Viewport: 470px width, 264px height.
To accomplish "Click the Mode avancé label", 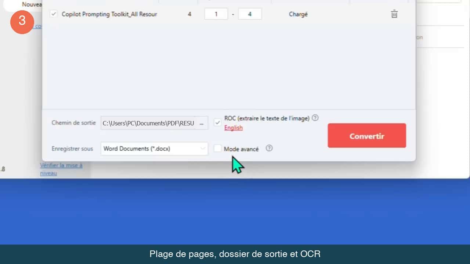I will (x=241, y=149).
